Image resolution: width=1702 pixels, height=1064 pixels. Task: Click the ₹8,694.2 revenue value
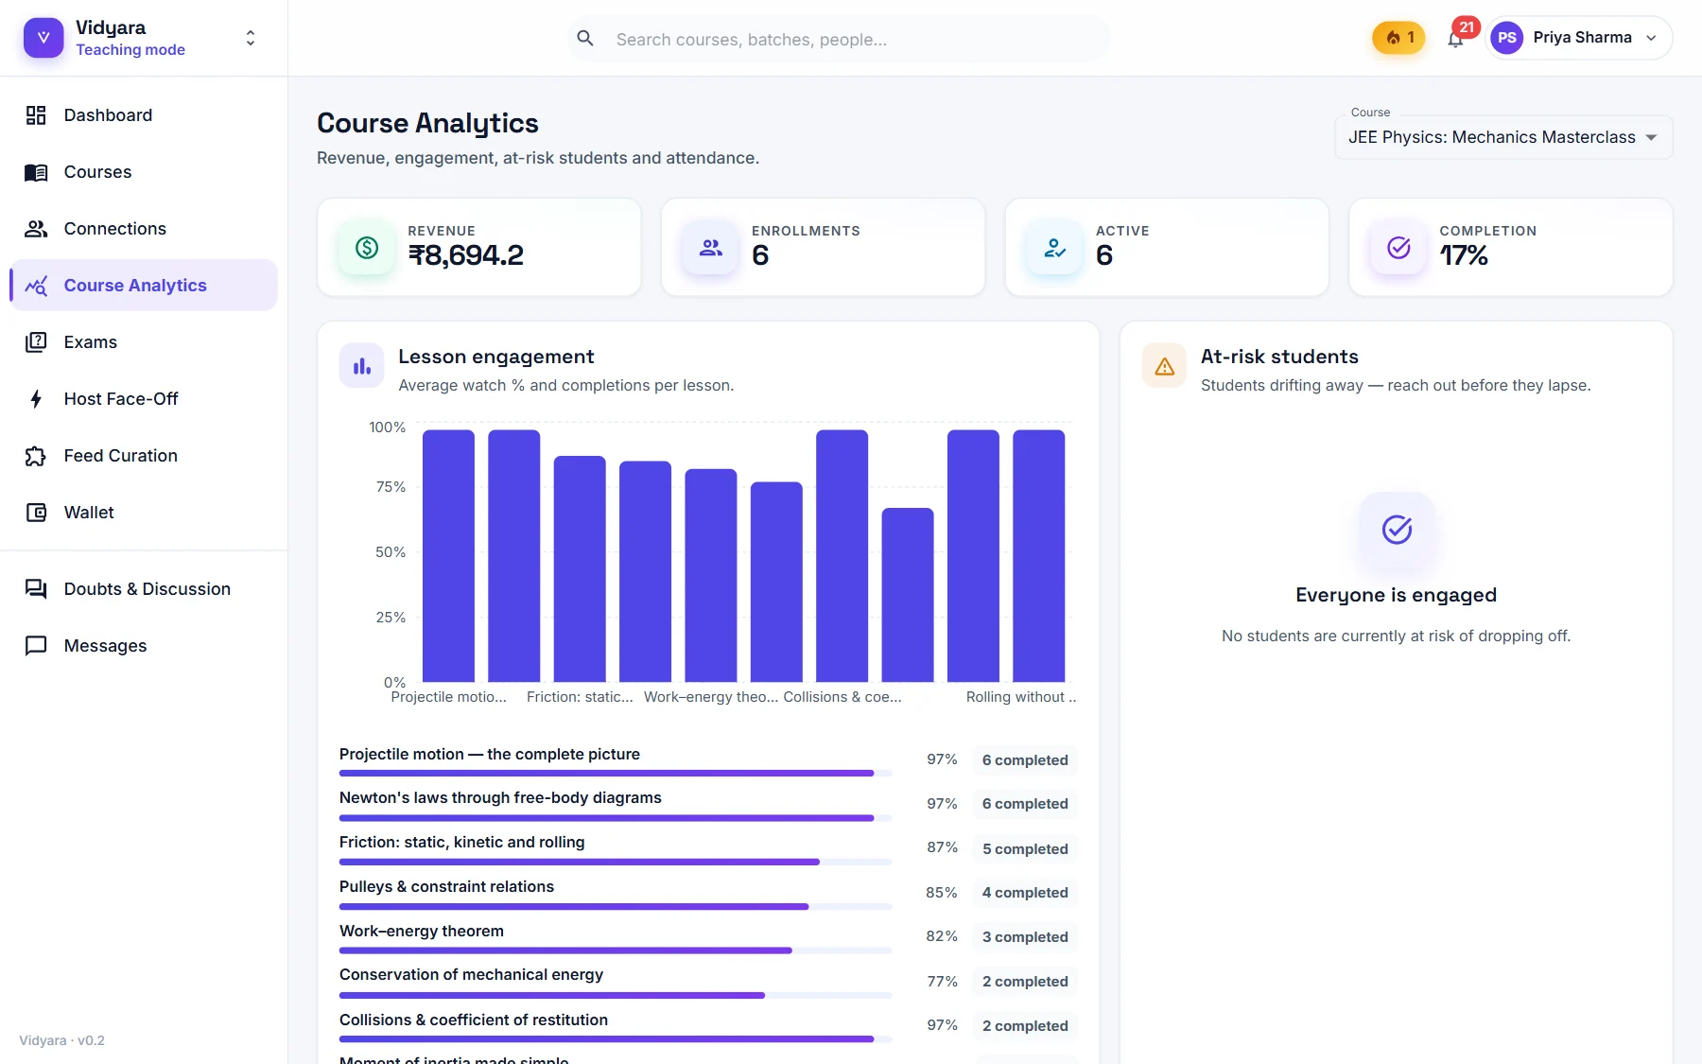click(465, 255)
